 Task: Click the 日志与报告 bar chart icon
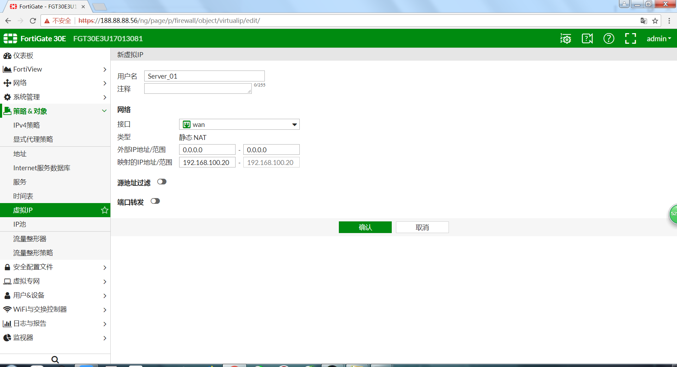pos(7,324)
